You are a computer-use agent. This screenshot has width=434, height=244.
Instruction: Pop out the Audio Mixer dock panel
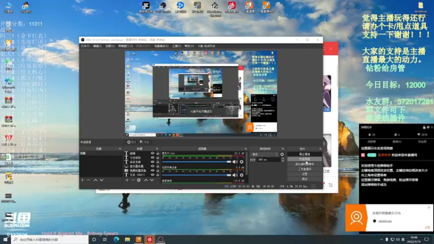(246, 149)
